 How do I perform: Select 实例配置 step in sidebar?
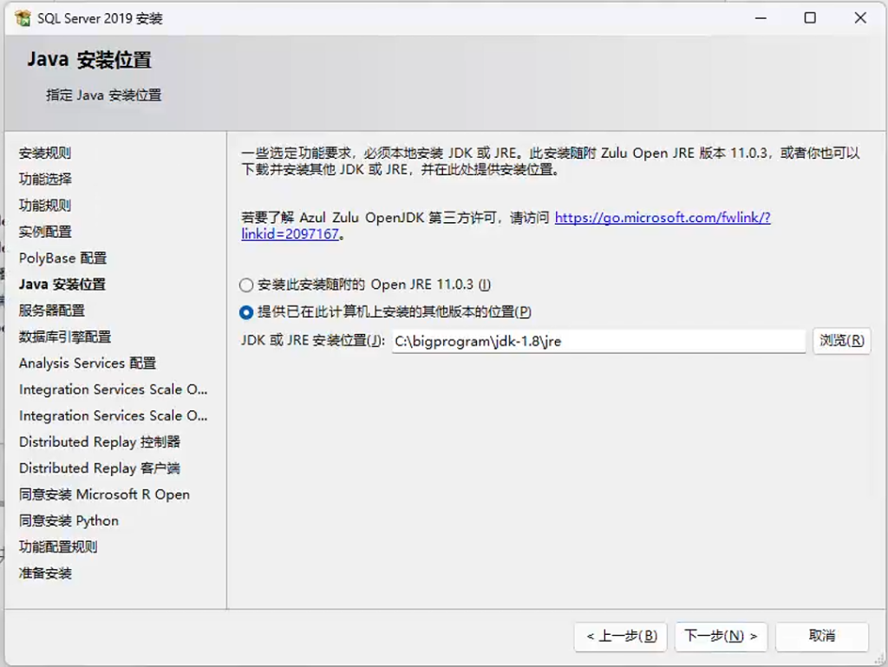pyautogui.click(x=45, y=232)
